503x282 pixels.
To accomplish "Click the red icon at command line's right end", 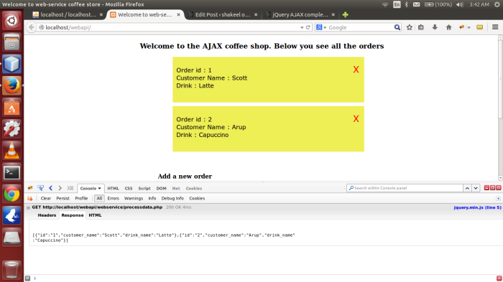I will pos(499,278).
